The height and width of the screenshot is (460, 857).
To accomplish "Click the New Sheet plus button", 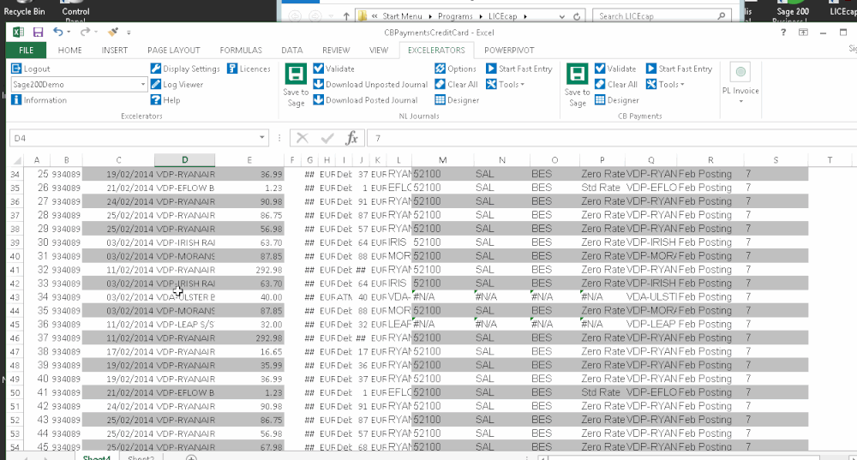I will [191, 457].
